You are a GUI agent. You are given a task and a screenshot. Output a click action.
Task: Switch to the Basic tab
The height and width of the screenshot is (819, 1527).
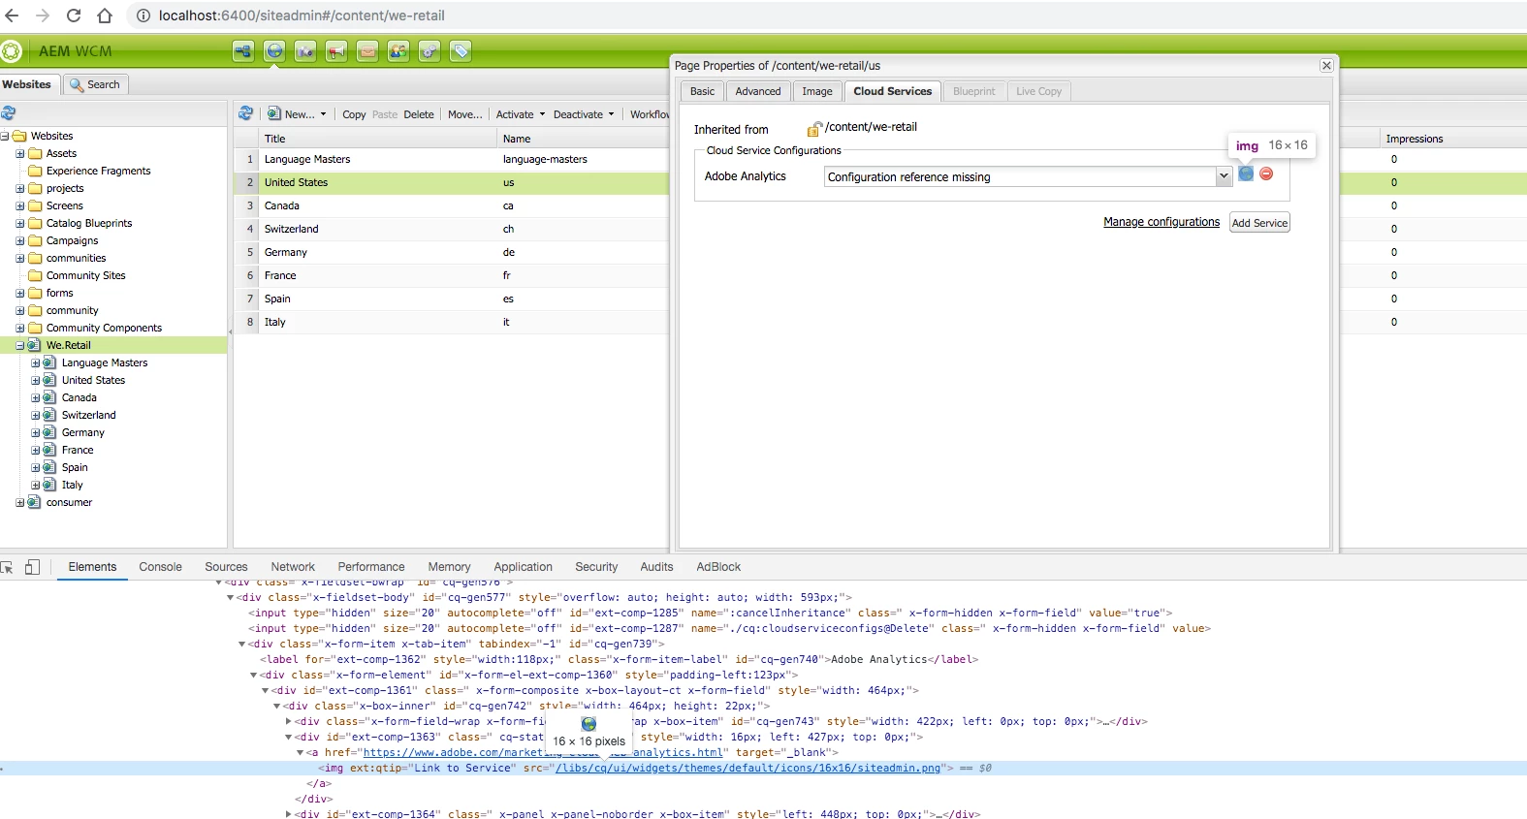click(702, 91)
